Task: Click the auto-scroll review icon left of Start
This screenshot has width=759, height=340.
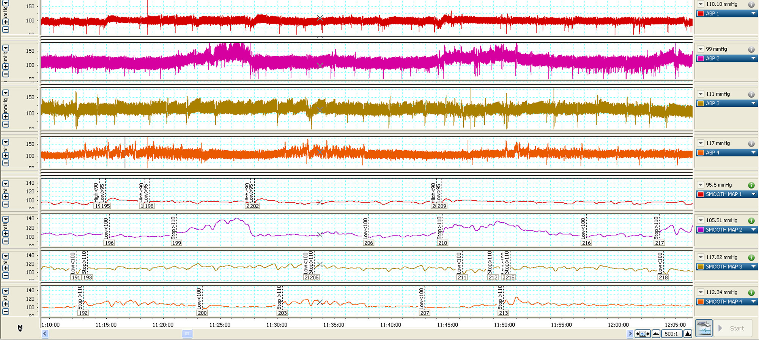Action: [704, 328]
